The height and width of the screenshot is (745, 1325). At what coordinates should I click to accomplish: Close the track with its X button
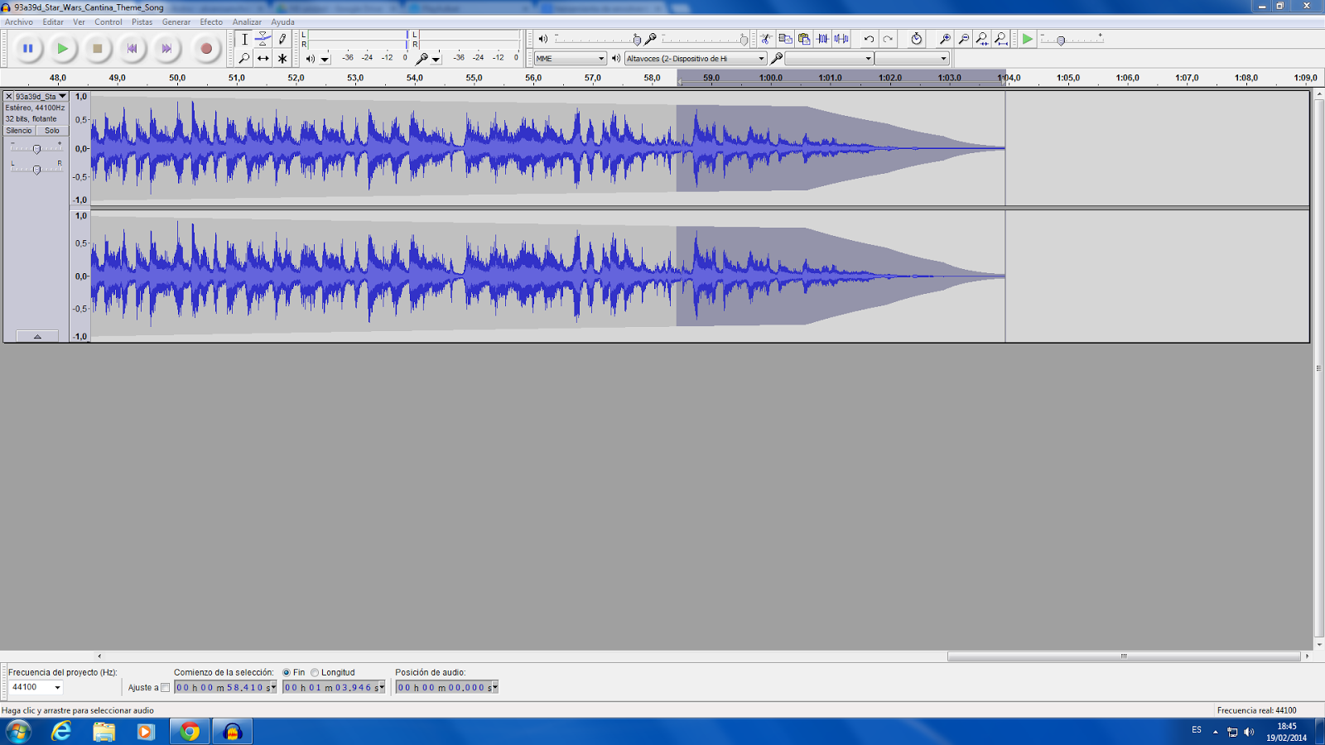click(x=9, y=97)
